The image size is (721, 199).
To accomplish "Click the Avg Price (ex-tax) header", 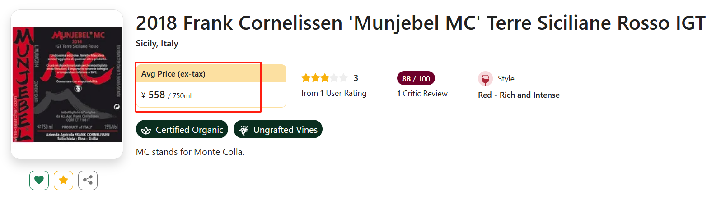I will pyautogui.click(x=173, y=74).
